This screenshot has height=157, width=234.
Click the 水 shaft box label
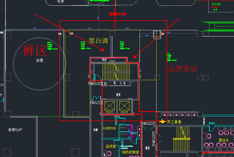click(125, 83)
